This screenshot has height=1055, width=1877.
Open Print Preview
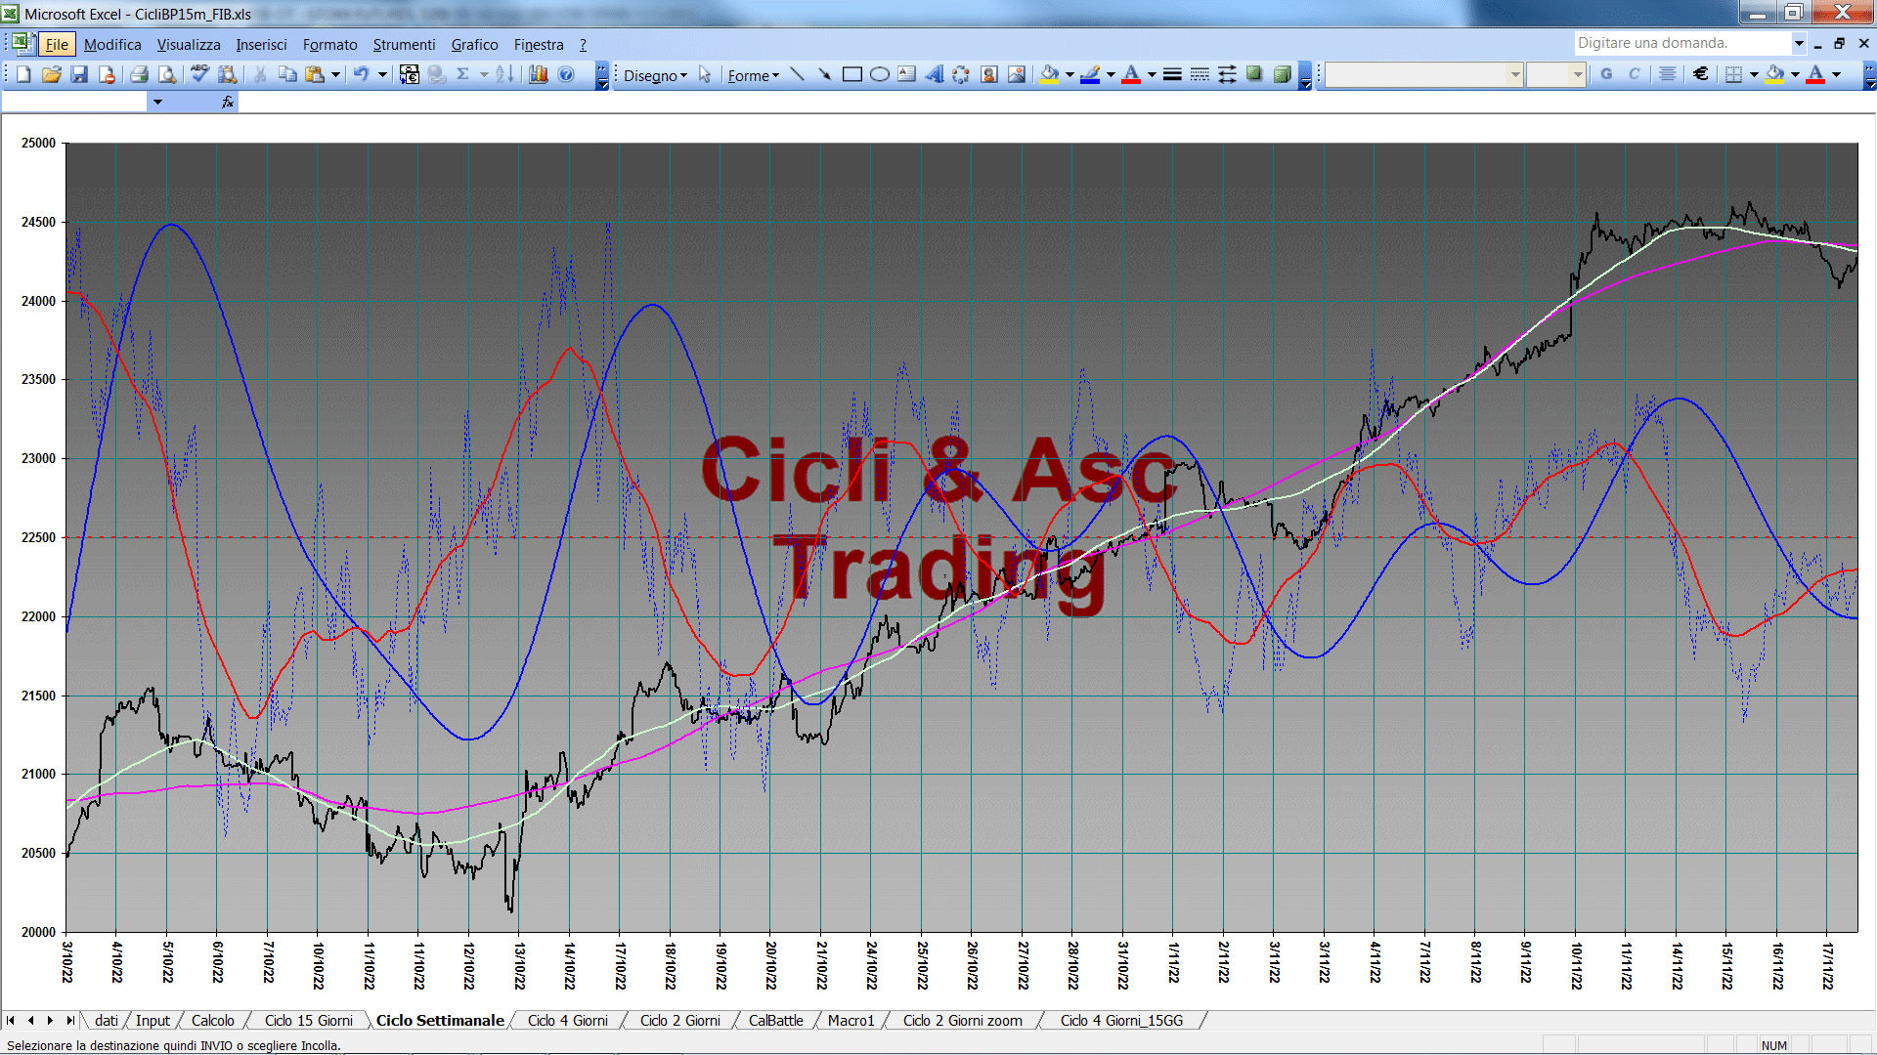pyautogui.click(x=167, y=74)
